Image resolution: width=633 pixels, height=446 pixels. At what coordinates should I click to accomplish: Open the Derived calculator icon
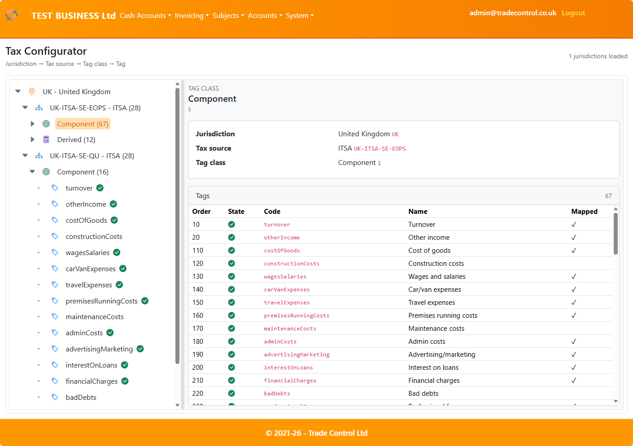click(x=46, y=139)
